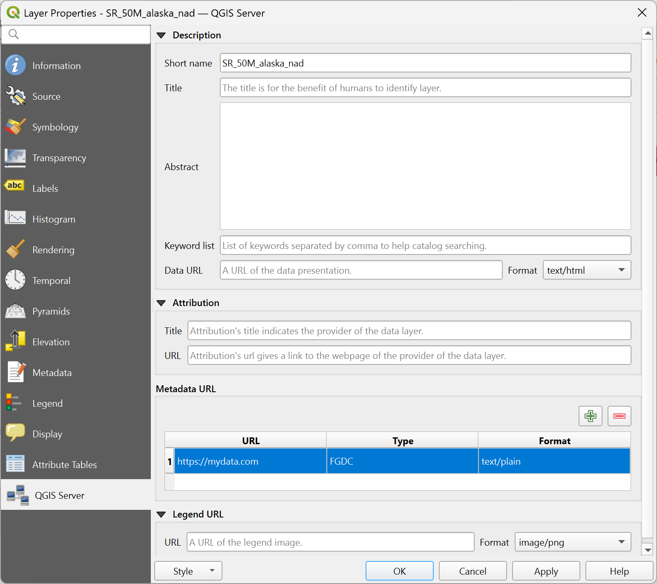The width and height of the screenshot is (657, 584).
Task: Open the Histogram section icon
Action: pos(15,219)
